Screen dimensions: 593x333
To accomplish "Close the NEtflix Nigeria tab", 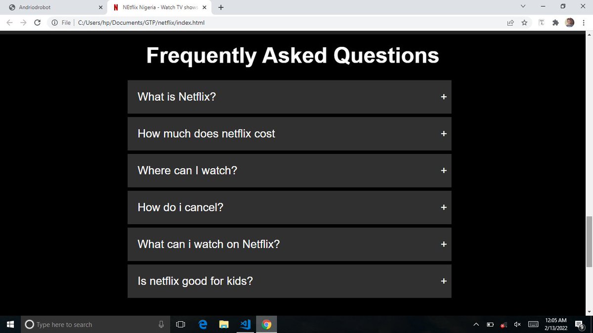I will point(205,7).
